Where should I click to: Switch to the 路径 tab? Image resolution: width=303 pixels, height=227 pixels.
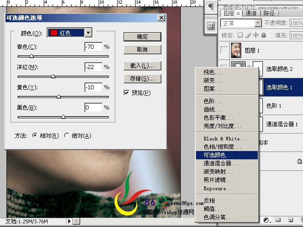coord(269,13)
